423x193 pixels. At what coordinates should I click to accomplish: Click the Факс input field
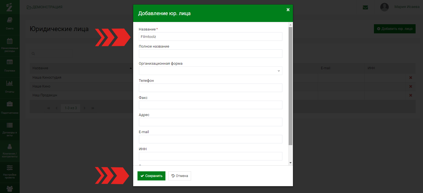tap(211, 105)
